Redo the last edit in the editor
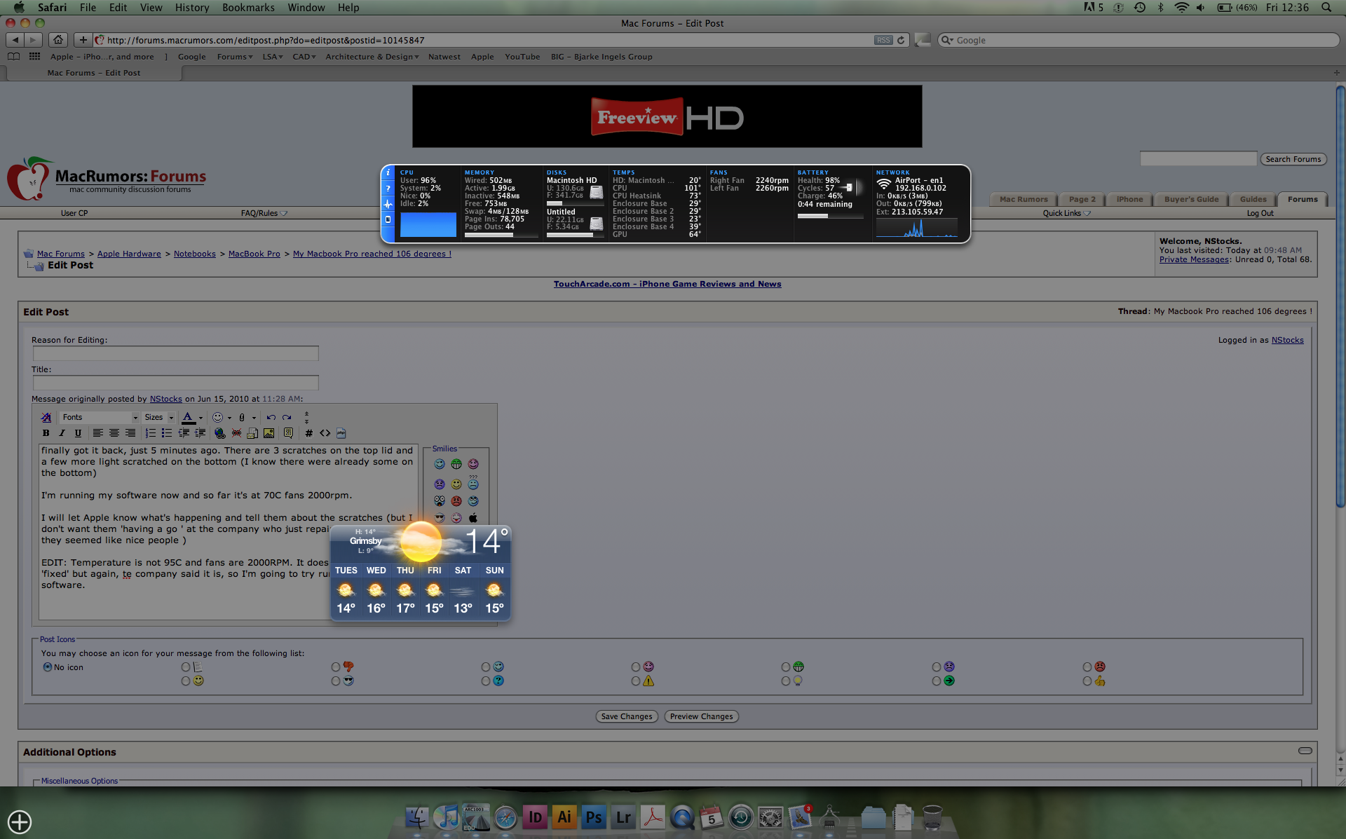1346x839 pixels. pyautogui.click(x=287, y=417)
